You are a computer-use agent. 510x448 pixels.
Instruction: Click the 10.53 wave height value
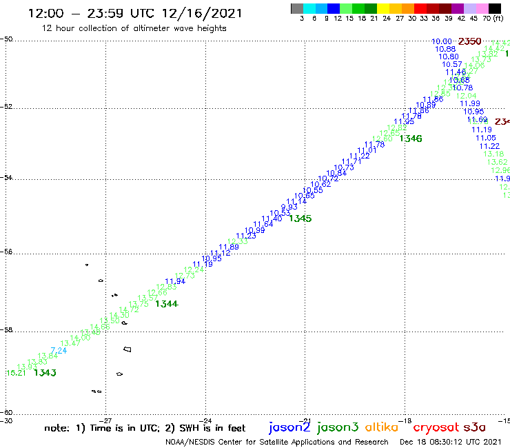280,213
